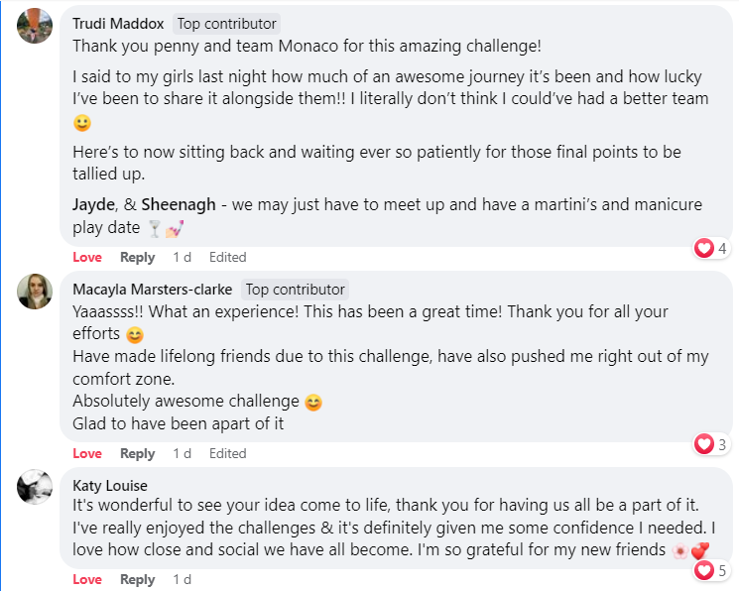Reply to Katy Louise's comment
The image size is (739, 591).
pyautogui.click(x=137, y=579)
